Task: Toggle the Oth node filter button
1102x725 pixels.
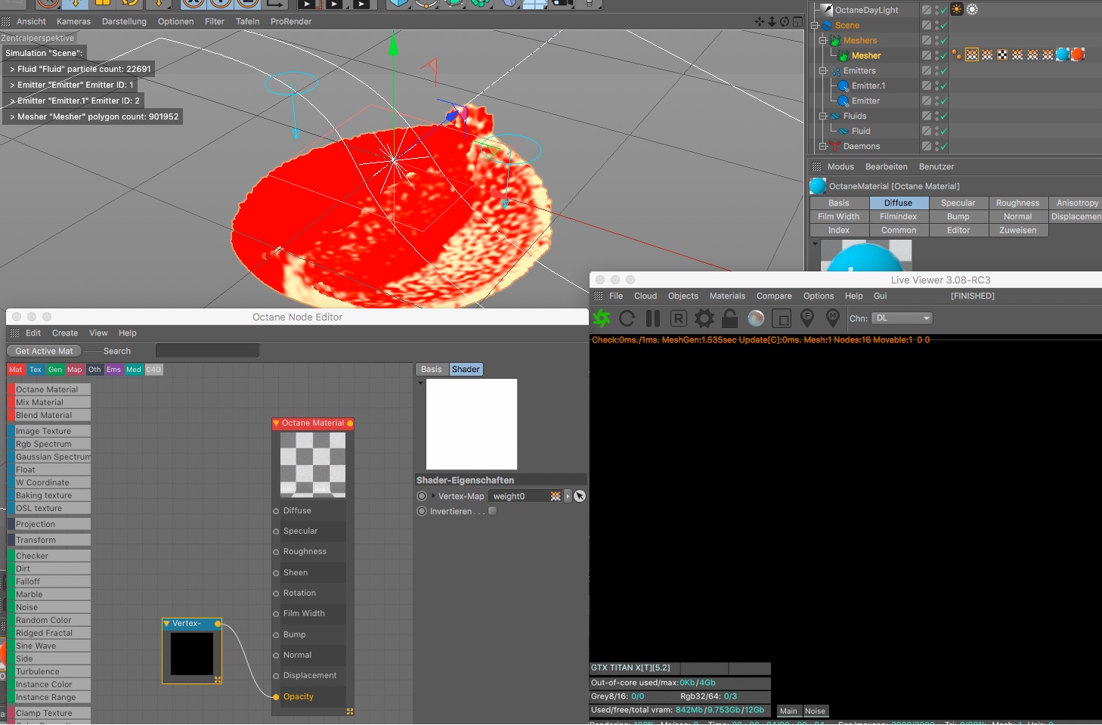Action: [x=94, y=370]
